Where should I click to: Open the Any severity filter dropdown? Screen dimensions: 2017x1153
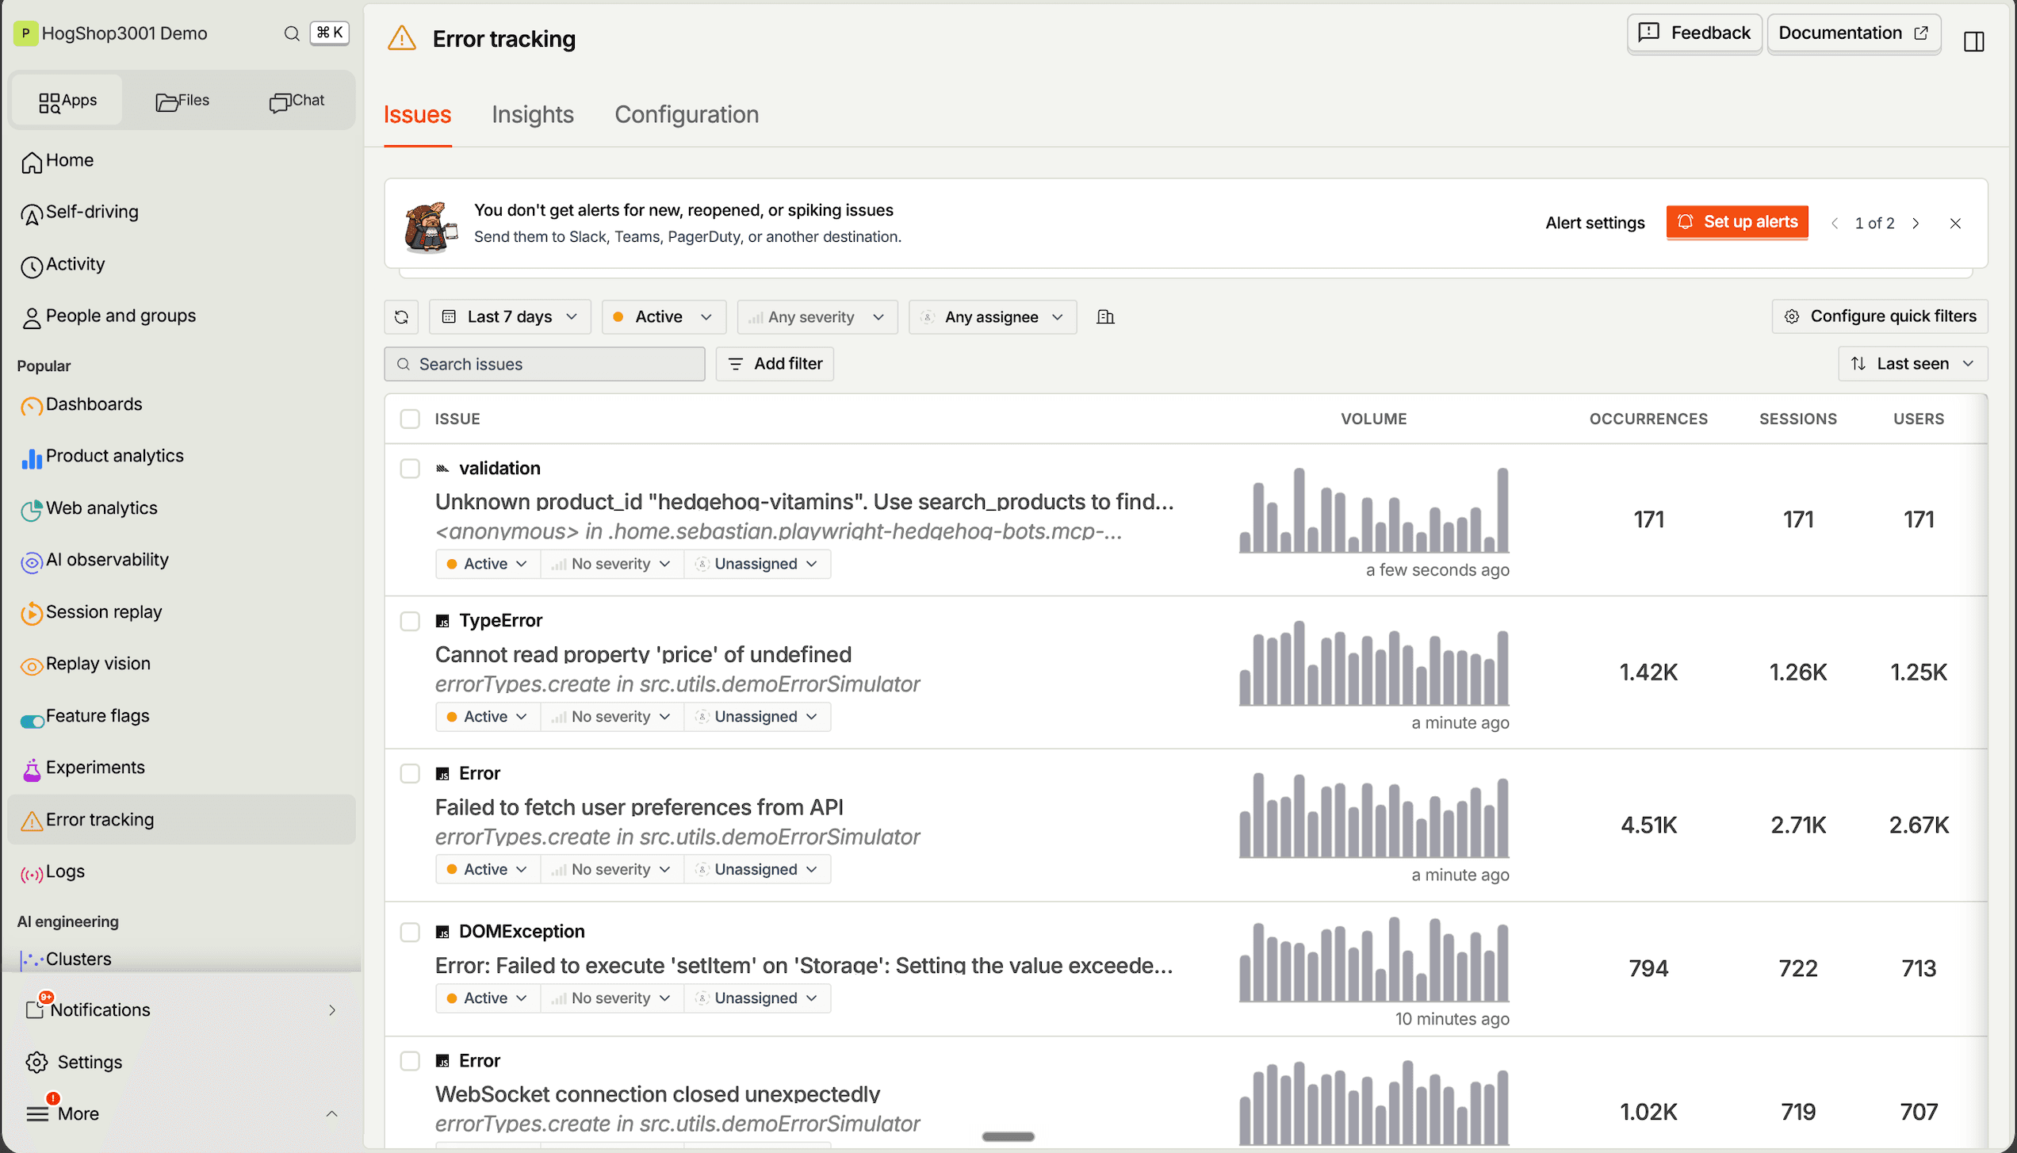[817, 317]
